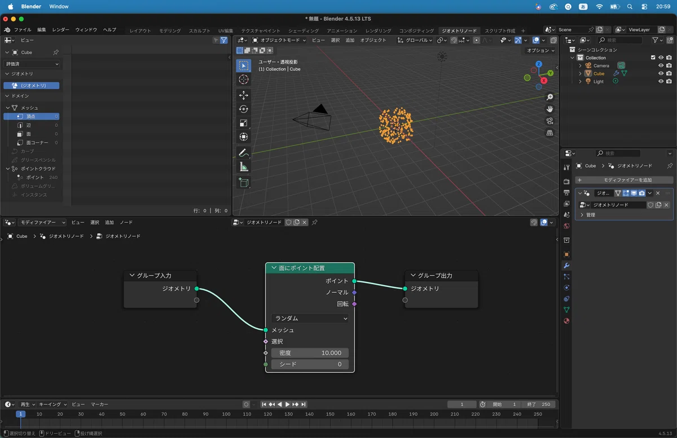Open the Output properties tab
Viewport: 677px width, 438px height.
pos(566,193)
